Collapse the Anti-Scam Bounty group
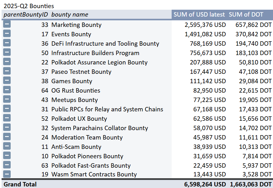This screenshot has width=273, height=188. point(7,146)
